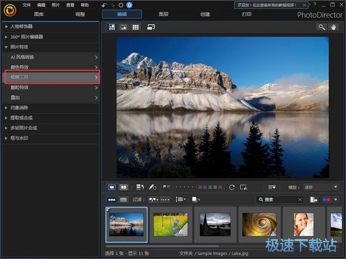Viewport: 346px width, 259px height.
Task: Apply the green color label
Action: [210, 187]
